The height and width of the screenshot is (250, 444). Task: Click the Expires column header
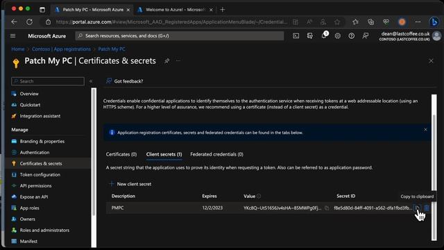coord(210,196)
